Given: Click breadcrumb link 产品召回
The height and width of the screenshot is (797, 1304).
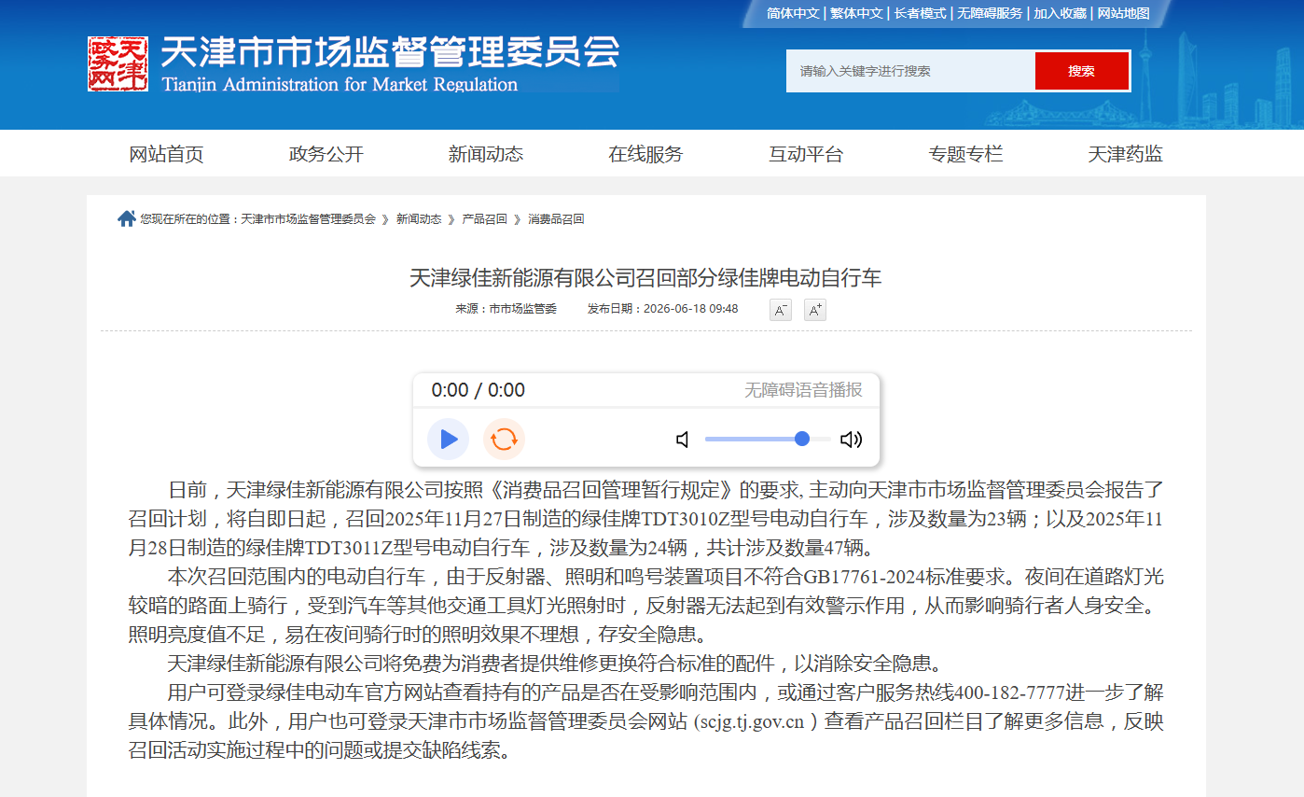Looking at the screenshot, I should 485,219.
